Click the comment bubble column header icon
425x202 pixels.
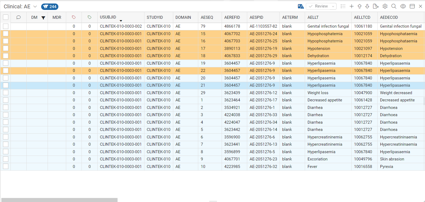pyautogui.click(x=19, y=17)
